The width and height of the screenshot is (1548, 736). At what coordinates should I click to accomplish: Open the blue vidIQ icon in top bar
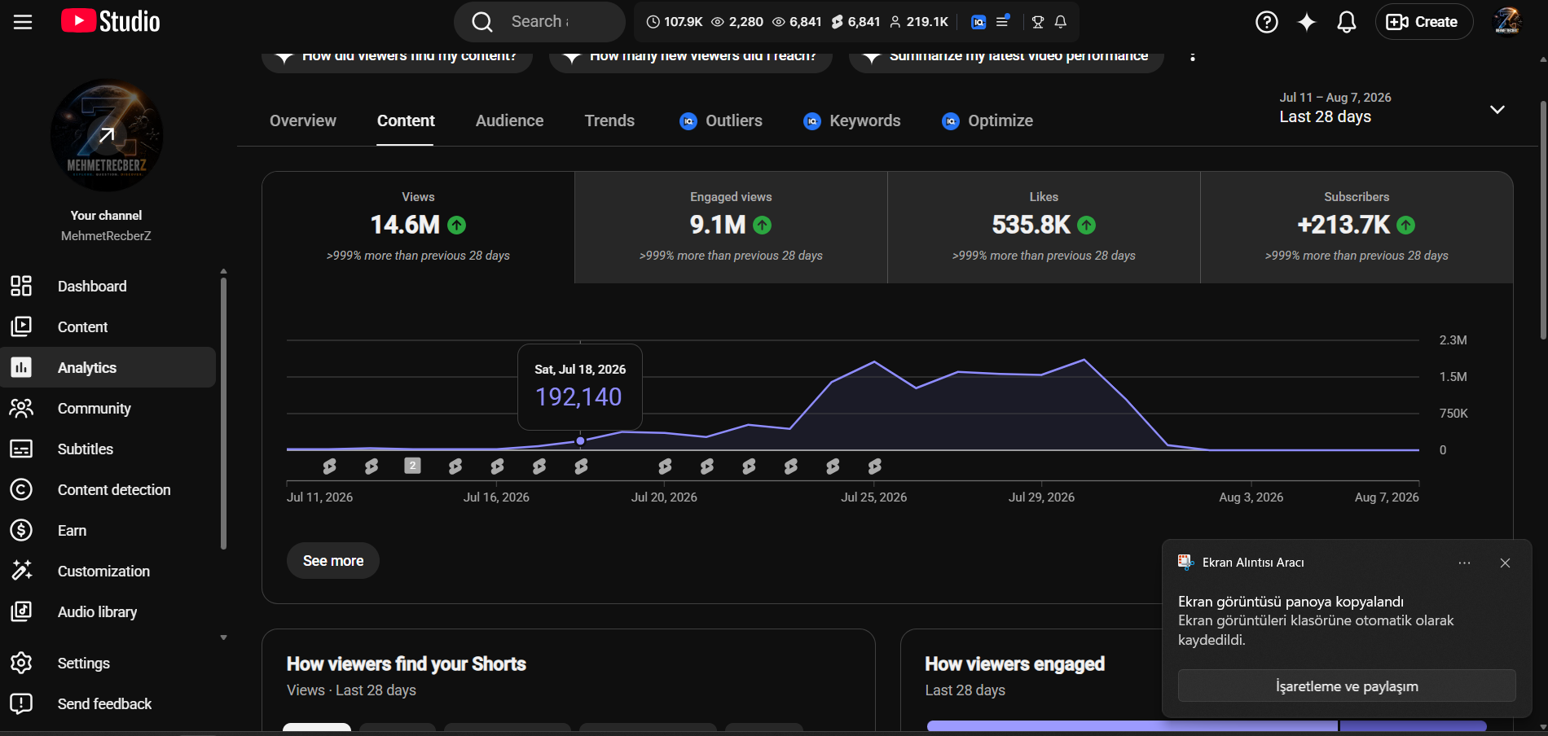pos(978,22)
